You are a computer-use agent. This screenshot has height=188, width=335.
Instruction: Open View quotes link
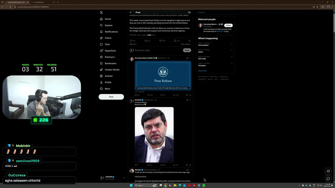186,44
